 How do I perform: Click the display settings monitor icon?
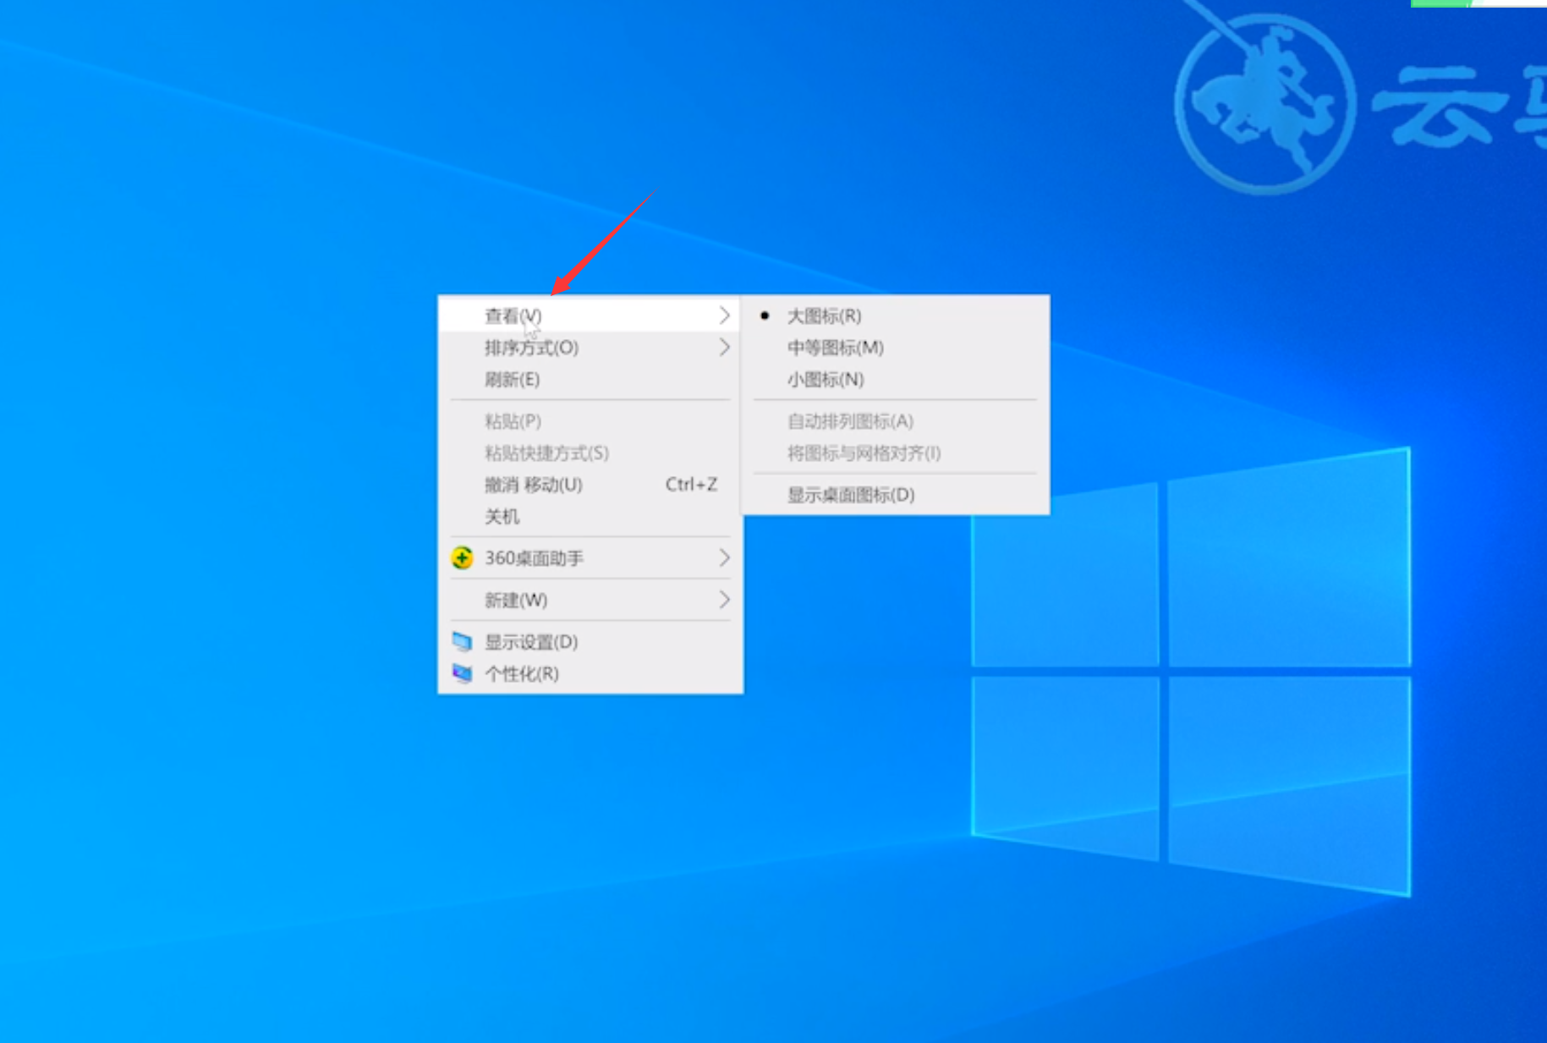[x=462, y=642]
